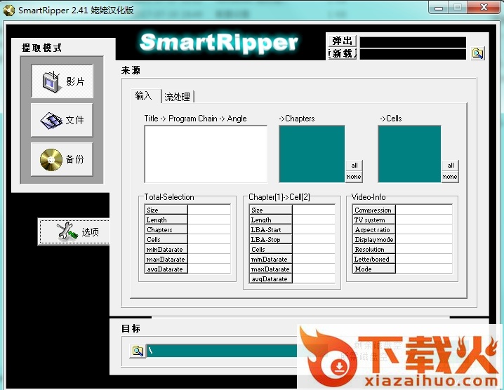The height and width of the screenshot is (390, 504).
Task: Click minDatarate in Total-Selection
Action: coord(166,249)
